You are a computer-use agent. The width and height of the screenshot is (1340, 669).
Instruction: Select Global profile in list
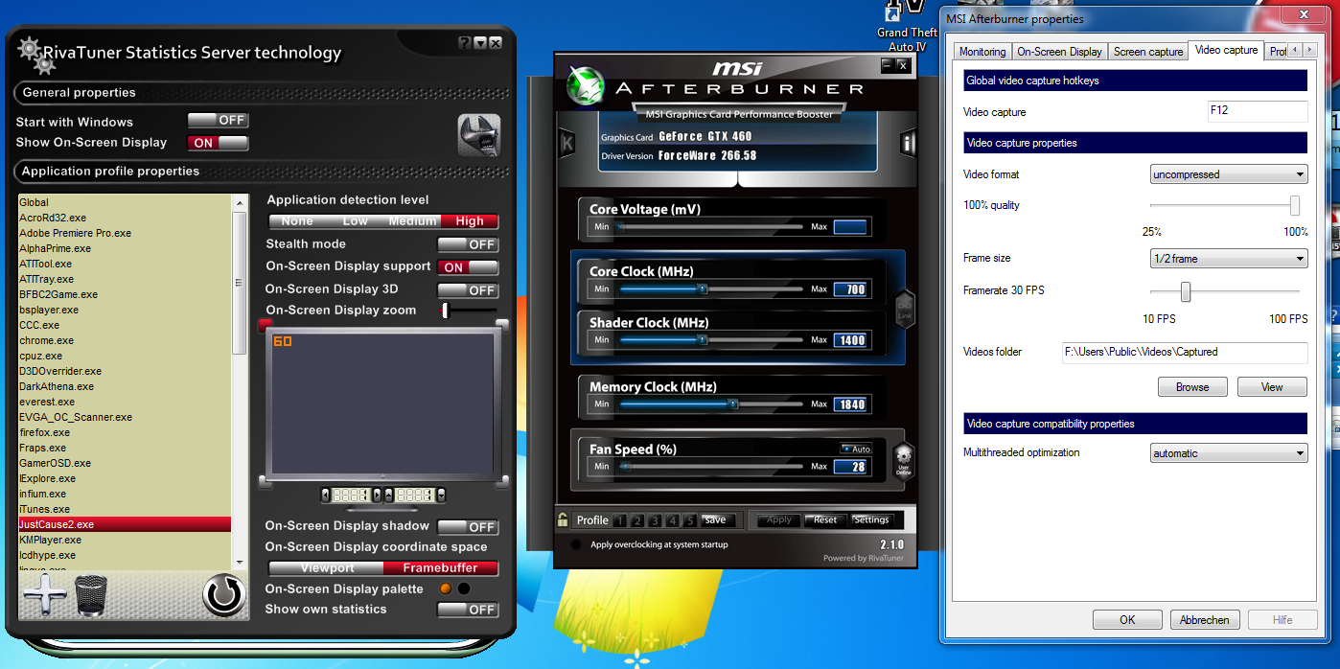click(125, 202)
